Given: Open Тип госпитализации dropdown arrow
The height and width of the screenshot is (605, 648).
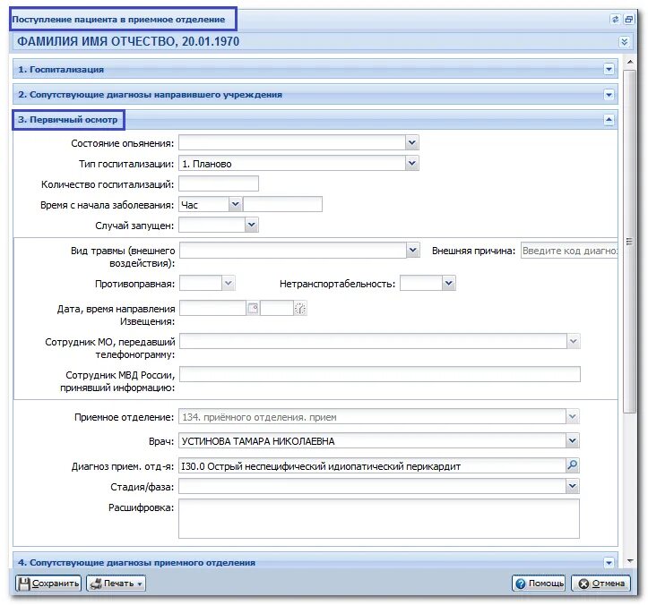Looking at the screenshot, I should 411,164.
